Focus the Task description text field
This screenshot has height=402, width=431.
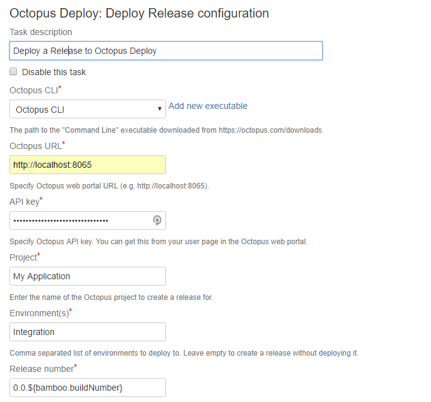166,51
